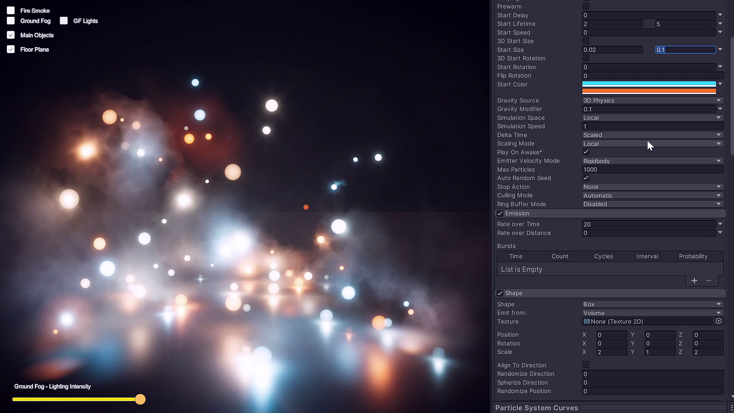This screenshot has width=734, height=413.
Task: Click the Start Lifetime minimum field
Action: [x=612, y=24]
